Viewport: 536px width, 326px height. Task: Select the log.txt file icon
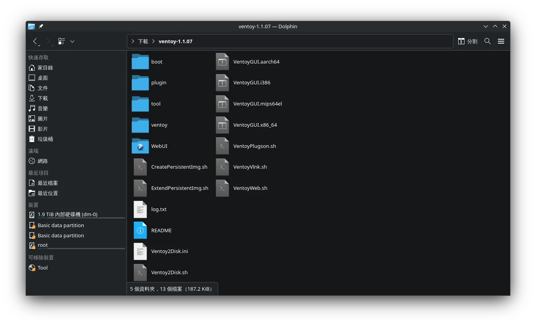pyautogui.click(x=140, y=209)
